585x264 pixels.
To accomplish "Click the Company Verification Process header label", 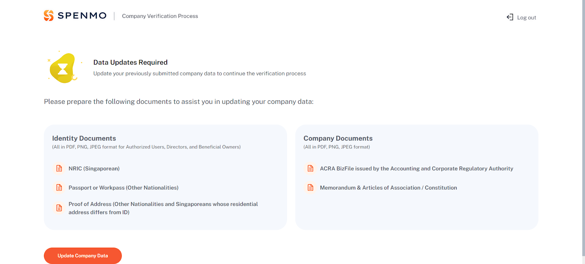I will pos(160,16).
